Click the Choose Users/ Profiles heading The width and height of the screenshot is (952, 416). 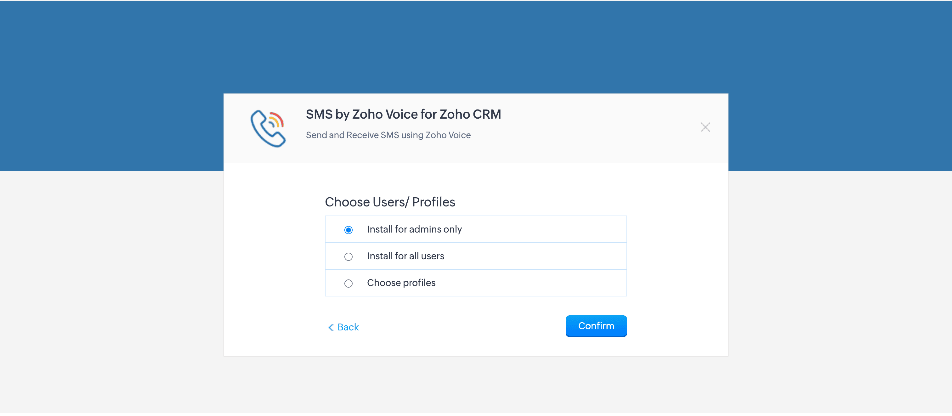(x=389, y=202)
